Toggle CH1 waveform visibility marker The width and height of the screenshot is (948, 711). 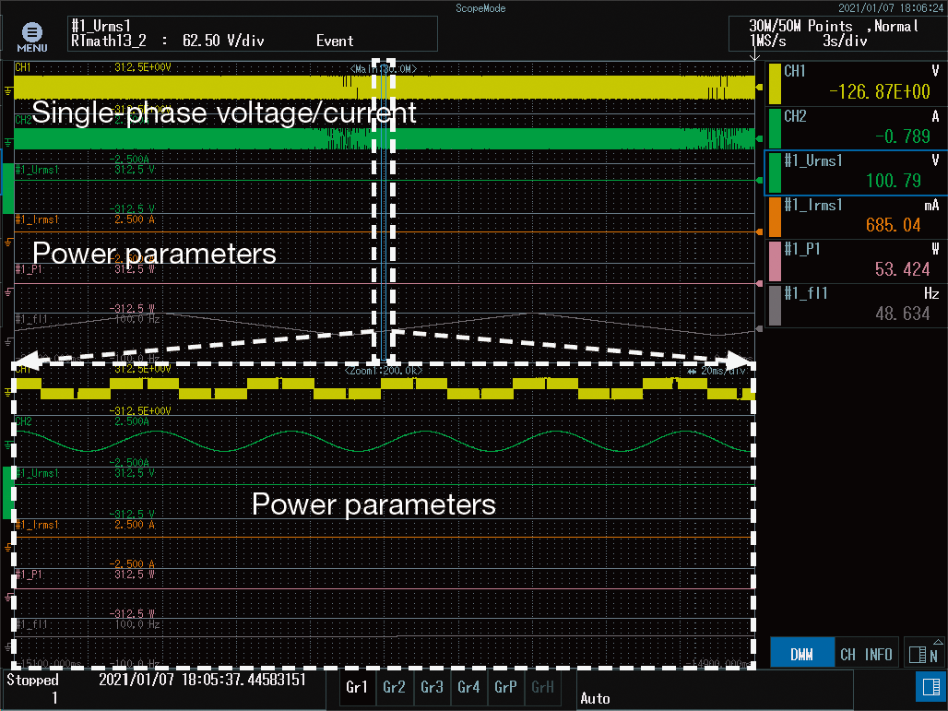(x=7, y=88)
